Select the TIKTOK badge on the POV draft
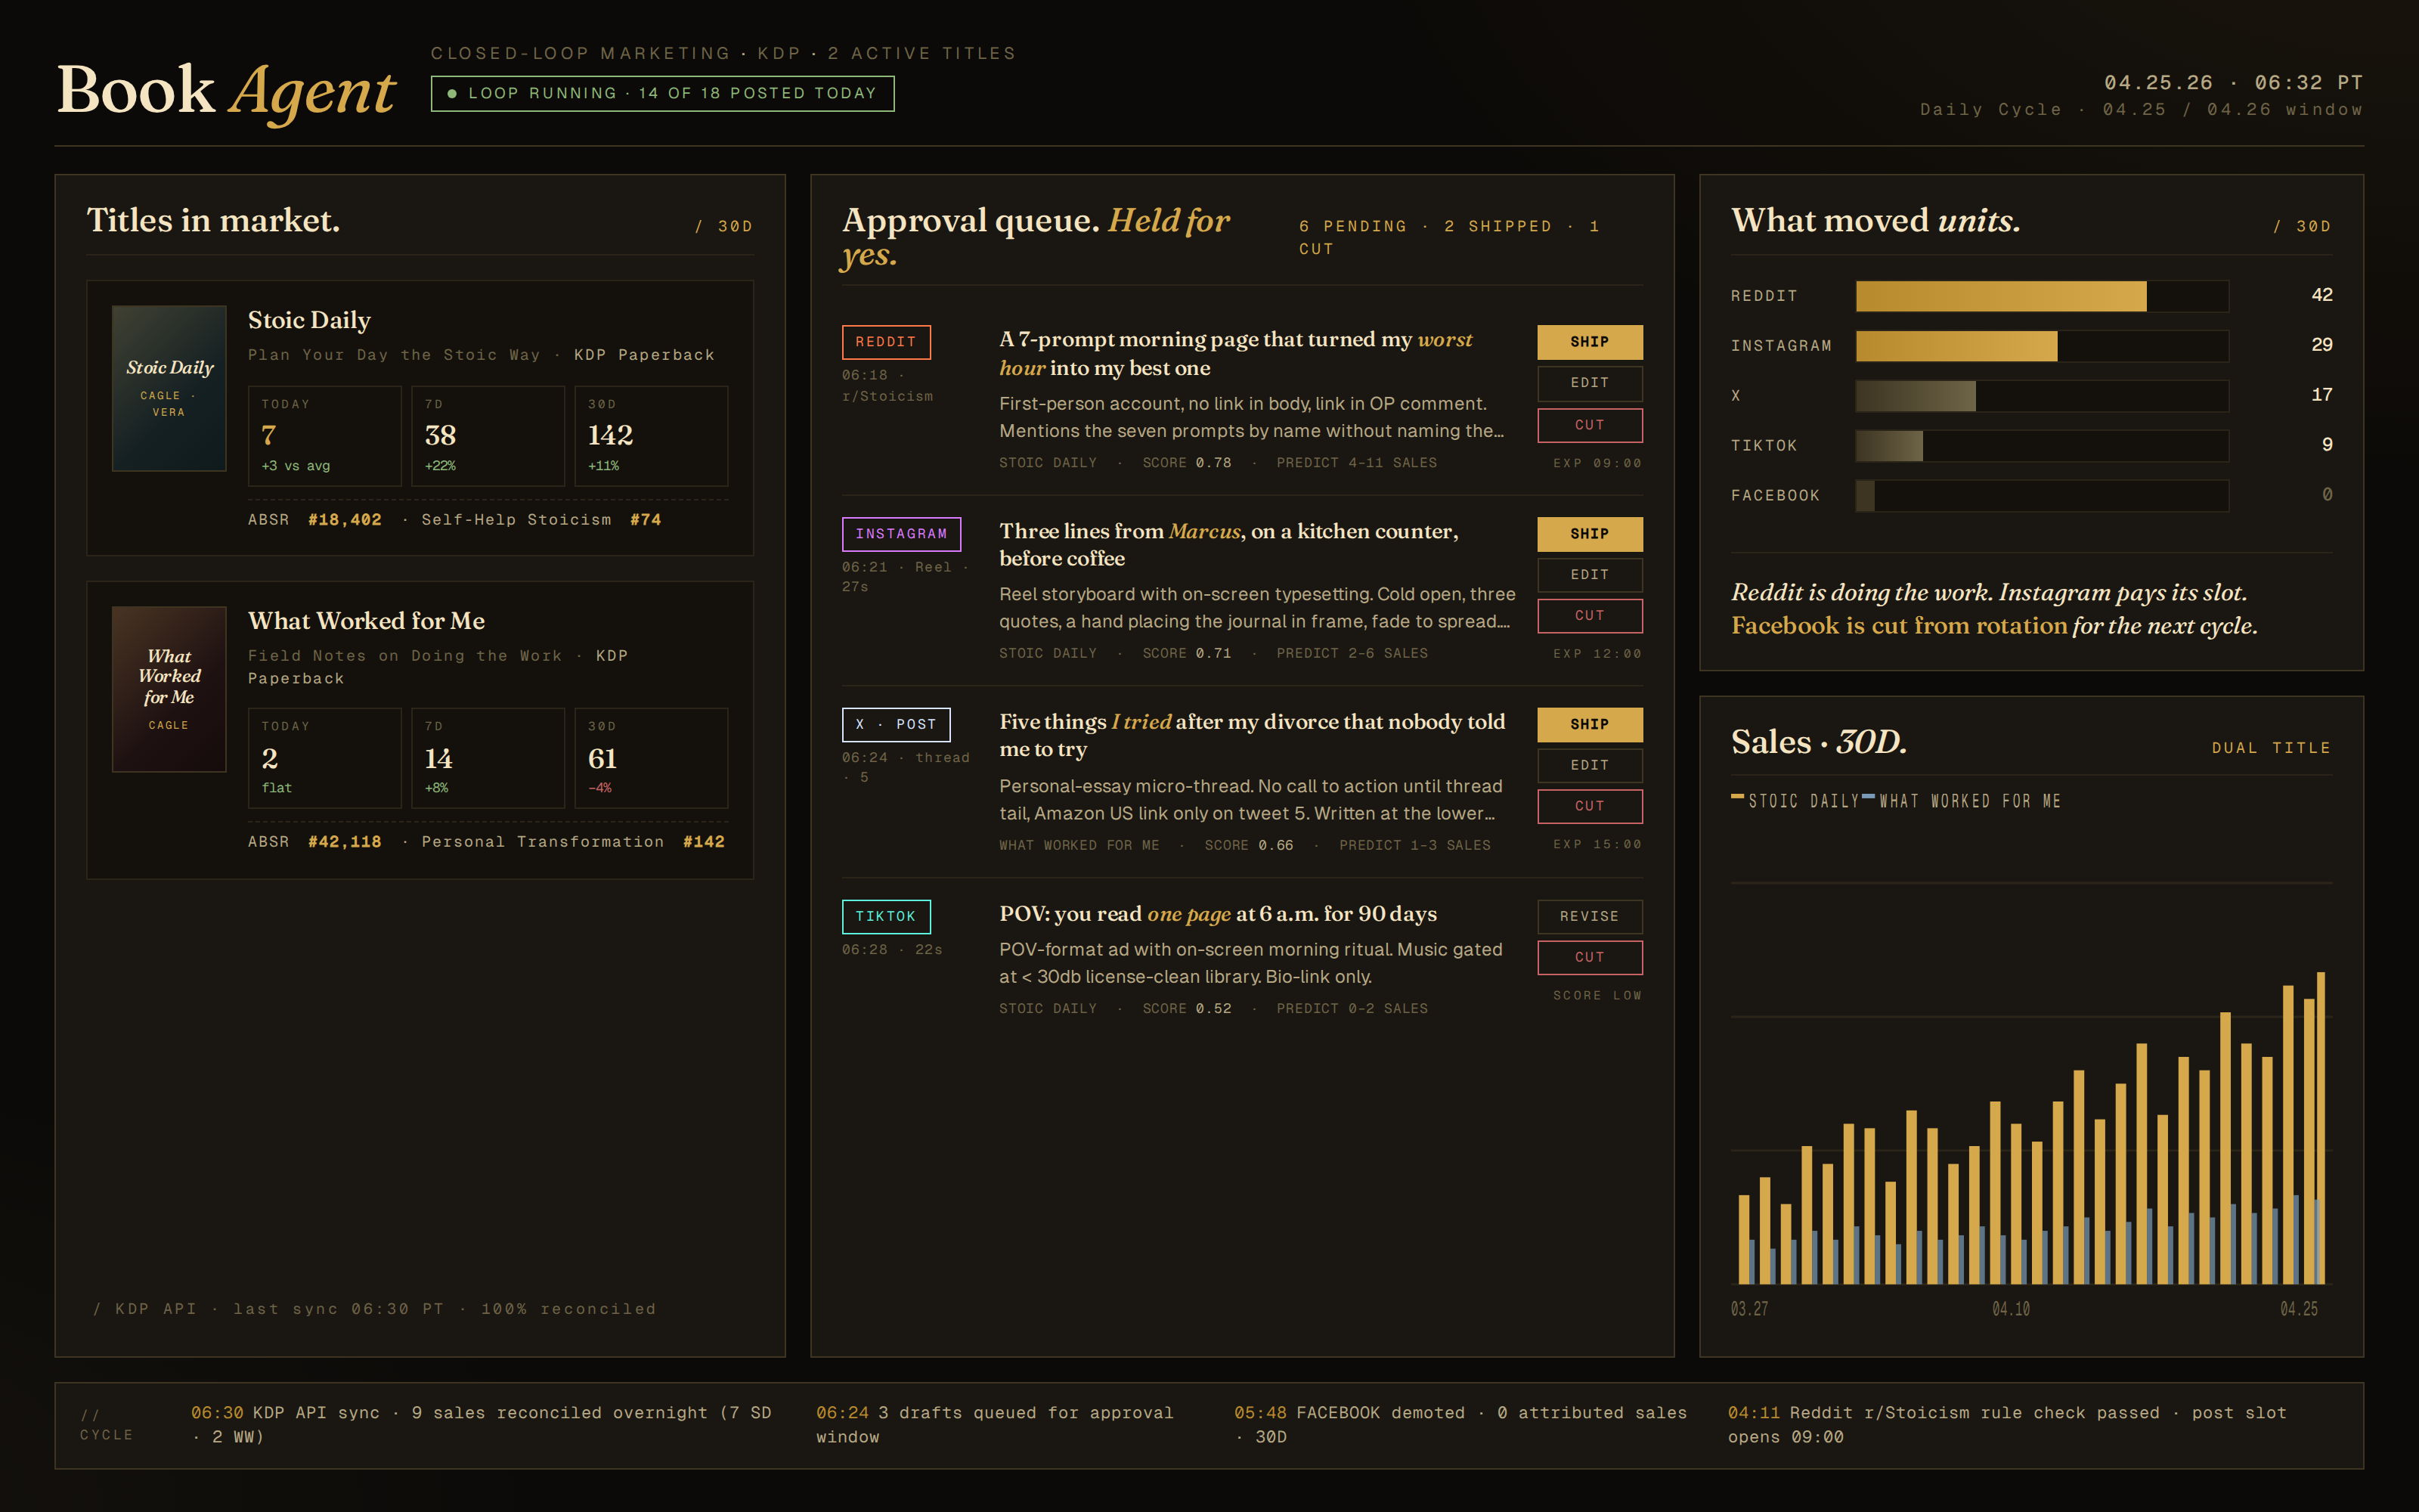The image size is (2419, 1512). tap(886, 916)
